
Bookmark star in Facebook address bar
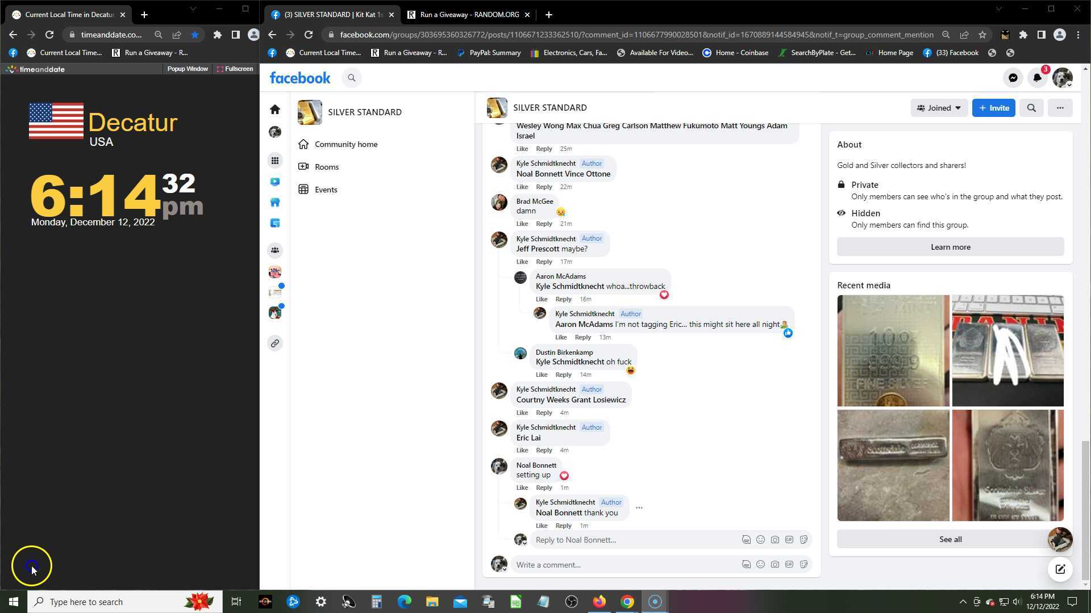pos(982,35)
